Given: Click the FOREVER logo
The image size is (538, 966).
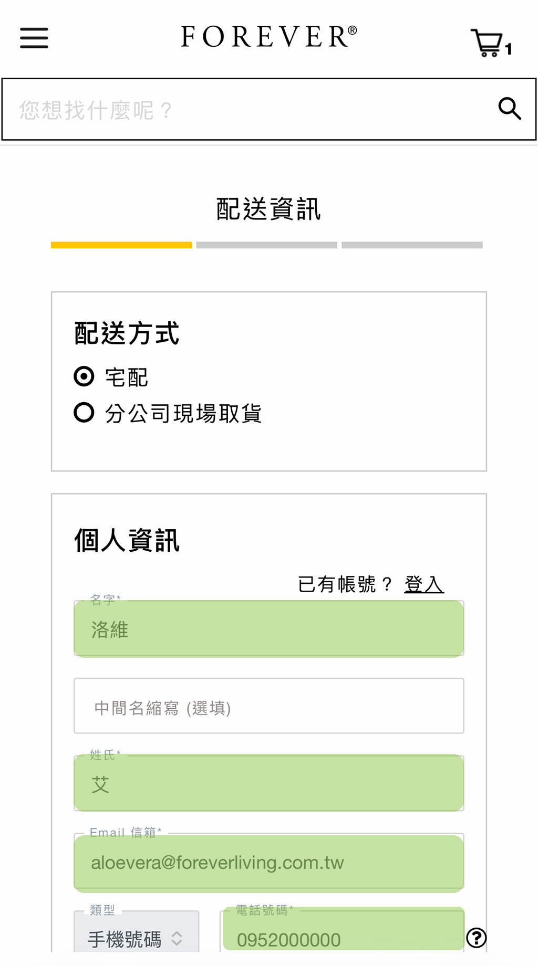Looking at the screenshot, I should pos(268,37).
